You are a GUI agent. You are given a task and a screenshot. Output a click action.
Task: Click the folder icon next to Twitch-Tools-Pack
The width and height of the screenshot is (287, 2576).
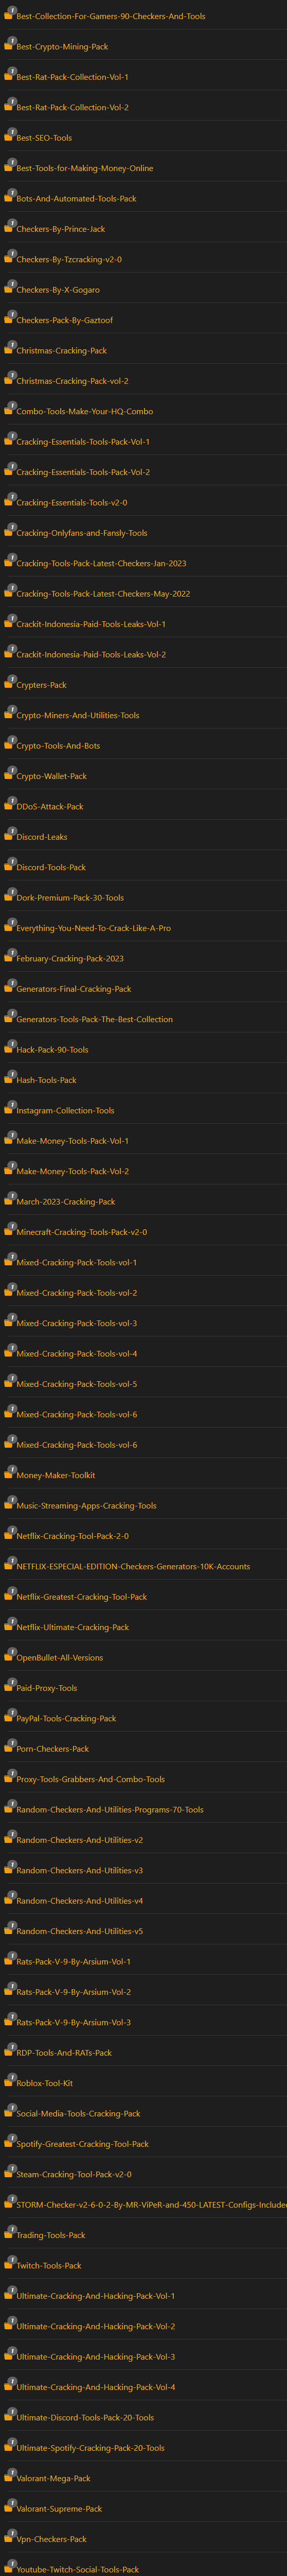tap(10, 2263)
